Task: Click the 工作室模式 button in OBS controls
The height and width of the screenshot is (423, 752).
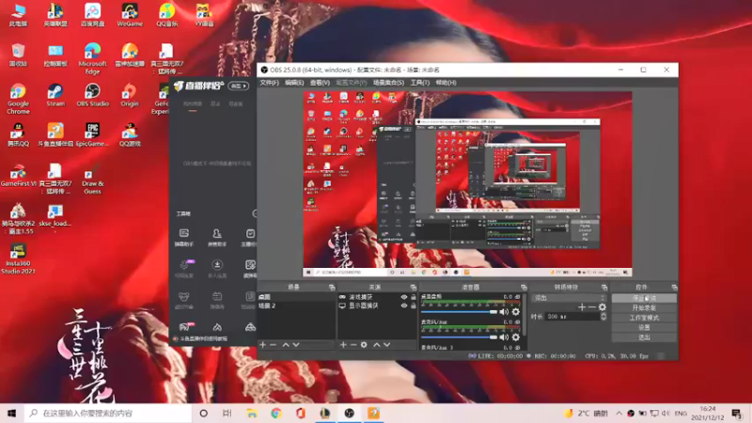Action: coord(644,318)
